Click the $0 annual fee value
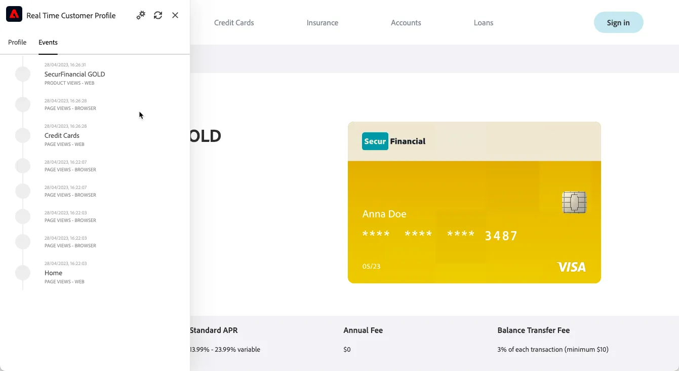This screenshot has width=679, height=371. point(347,350)
